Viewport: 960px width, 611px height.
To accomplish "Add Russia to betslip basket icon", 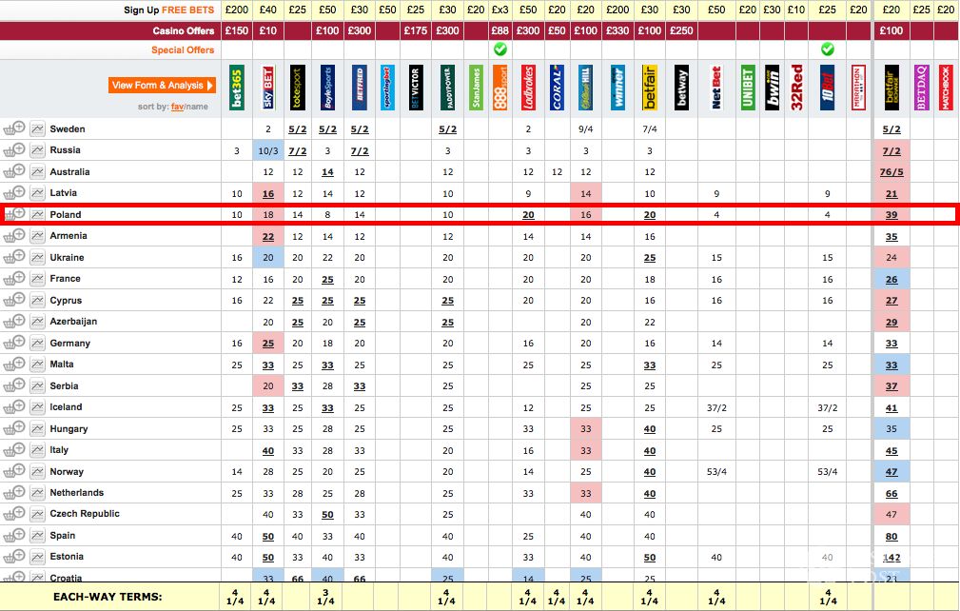I will click(14, 149).
